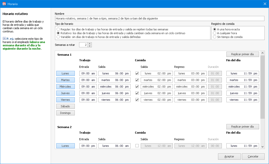The image size is (269, 164).
Task: Enable Sábado as a workday in Semana 1
Action: [x=65, y=106]
